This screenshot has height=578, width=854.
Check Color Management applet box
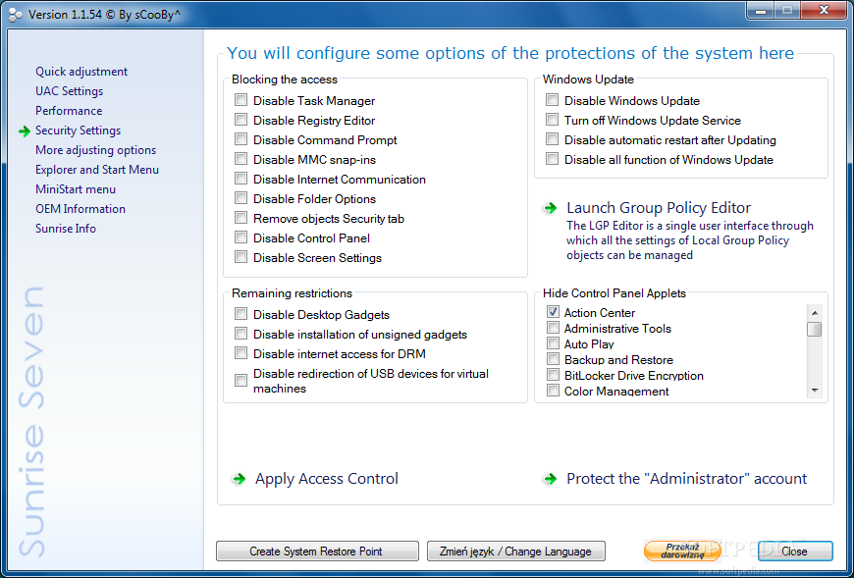pos(553,391)
